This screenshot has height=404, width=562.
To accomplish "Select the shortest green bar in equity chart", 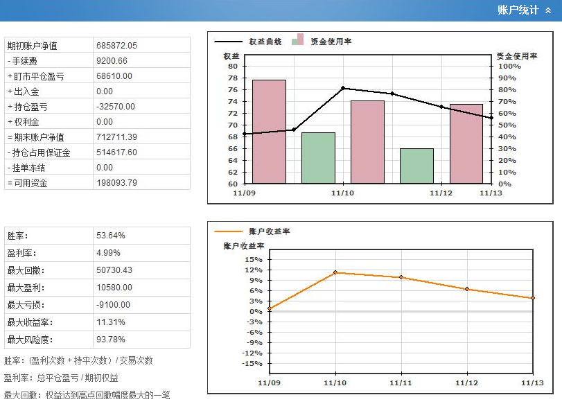I will coord(416,166).
